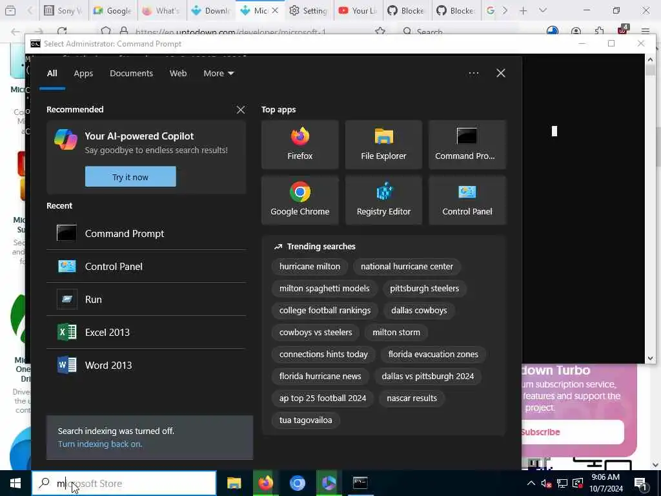Image resolution: width=661 pixels, height=496 pixels.
Task: Show hidden tray icons chevron
Action: (x=531, y=483)
